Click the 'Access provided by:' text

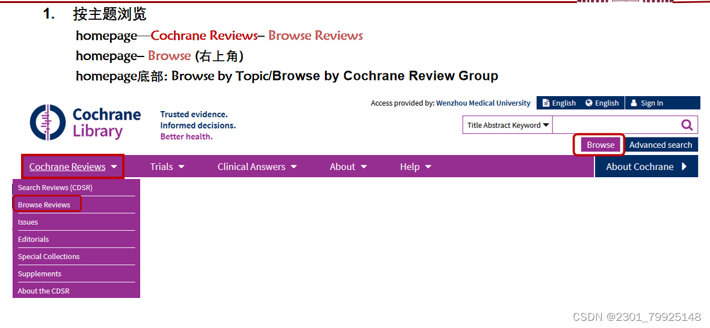[403, 103]
